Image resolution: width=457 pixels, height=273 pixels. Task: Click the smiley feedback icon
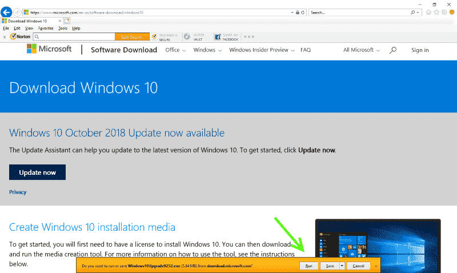(x=452, y=12)
